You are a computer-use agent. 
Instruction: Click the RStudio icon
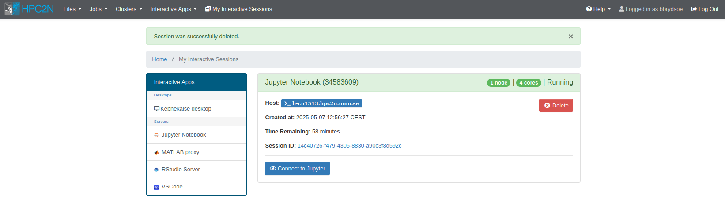(x=156, y=170)
